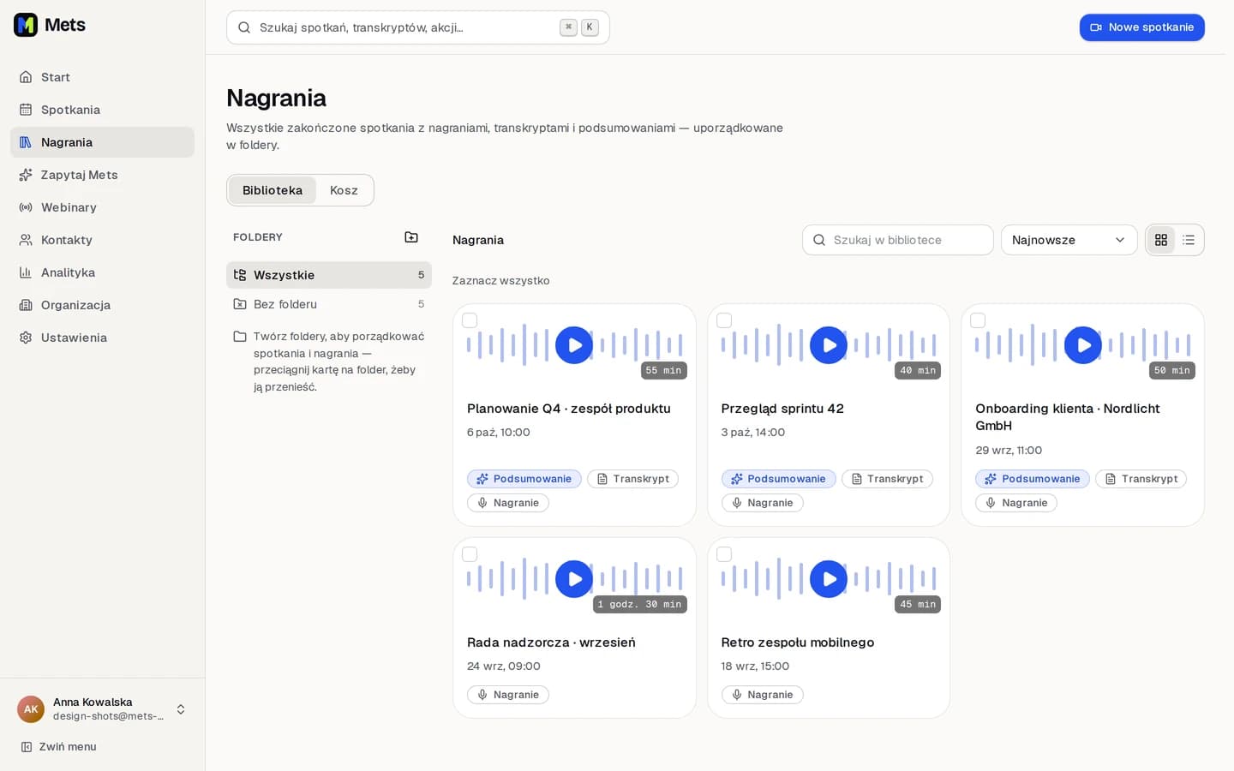Viewport: 1234px width, 771px height.
Task: Click Zaznacz wszystko to select all
Action: [x=501, y=281]
